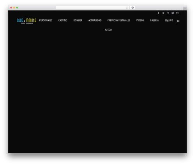The width and height of the screenshot is (195, 165).
Task: Open a new browser tab
Action: 185,9
